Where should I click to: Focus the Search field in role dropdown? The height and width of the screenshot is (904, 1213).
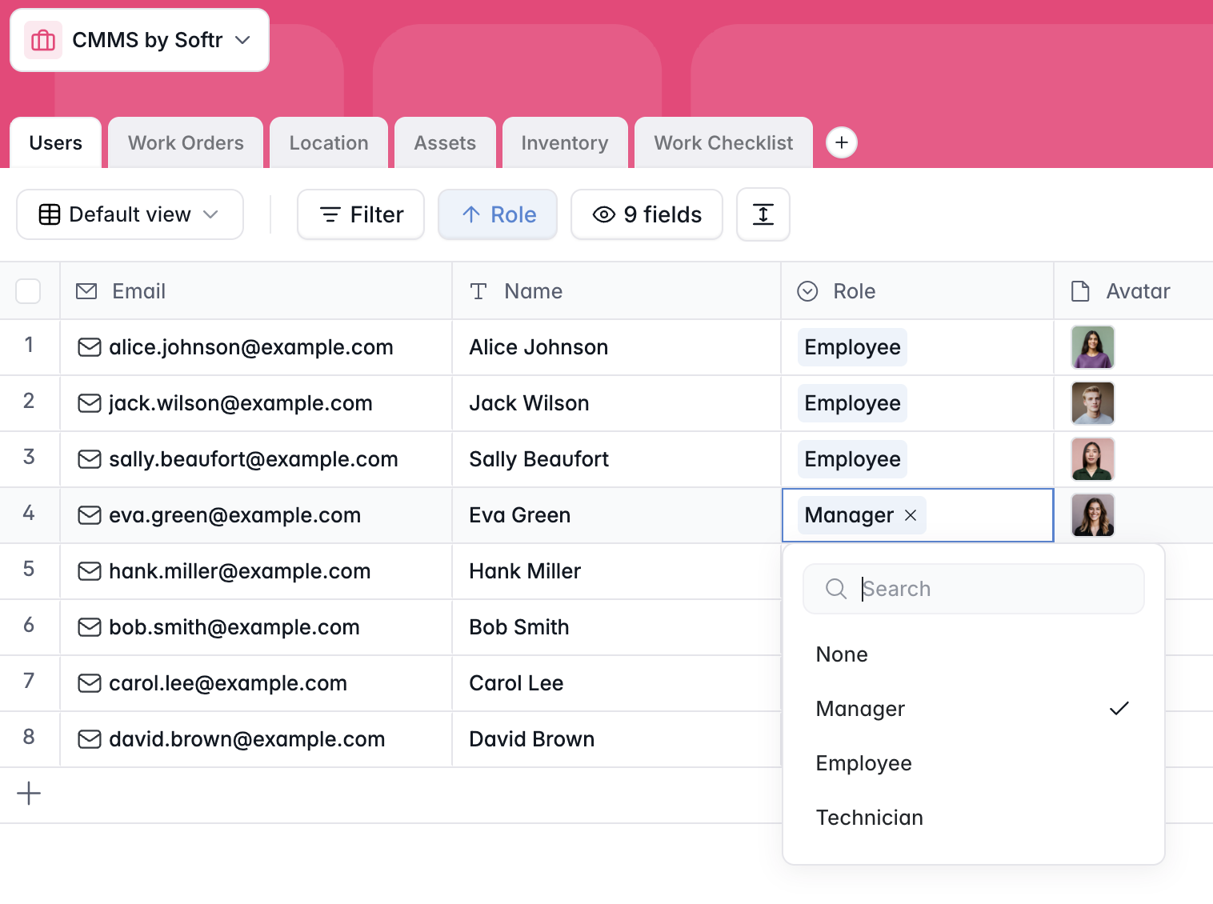click(984, 589)
